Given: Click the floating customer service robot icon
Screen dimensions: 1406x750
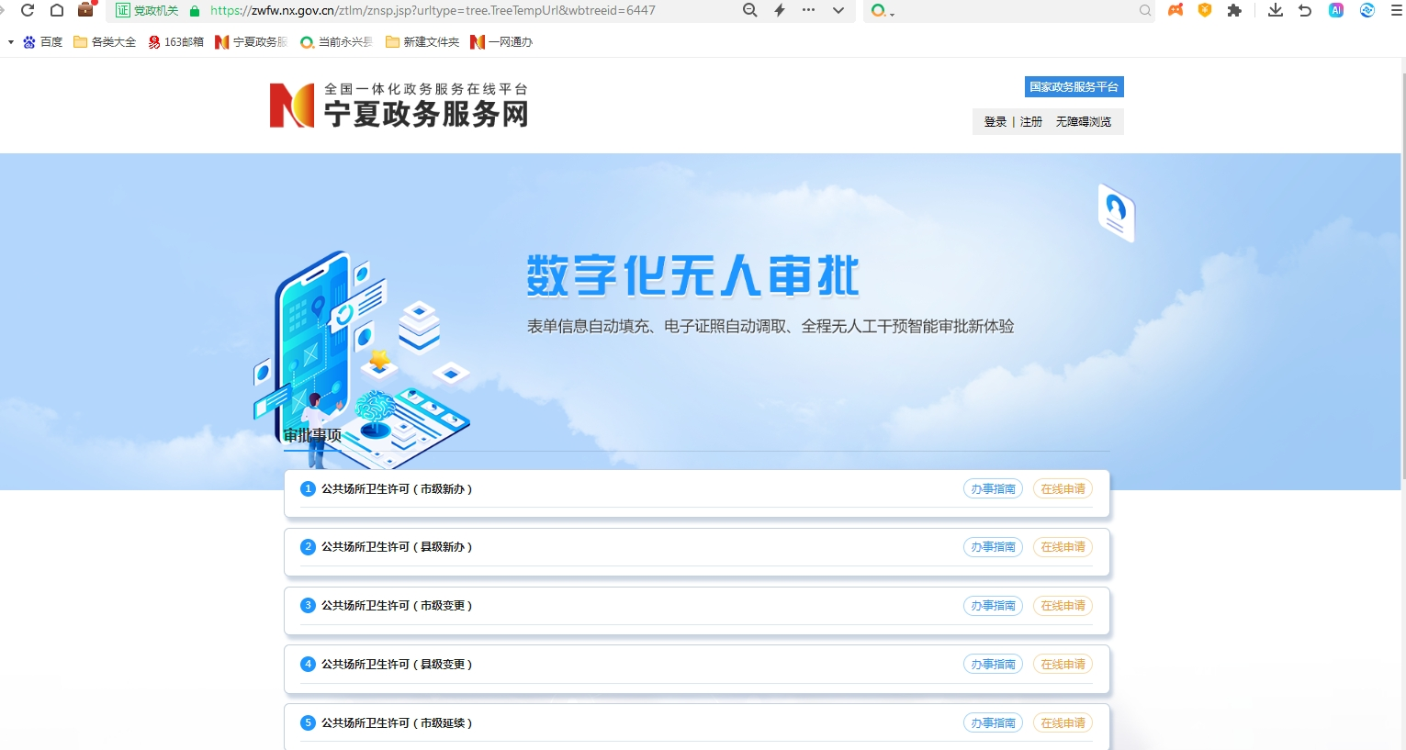Looking at the screenshot, I should click(1116, 212).
